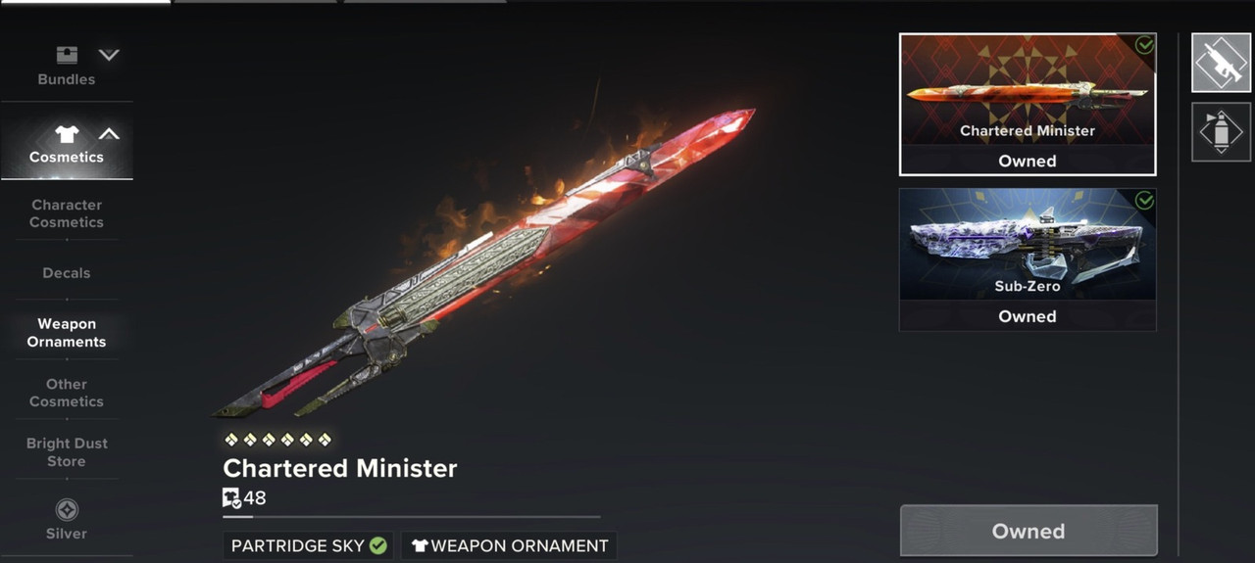Select the shader filter icon
Screen dimensions: 1255x563
coord(1221,131)
